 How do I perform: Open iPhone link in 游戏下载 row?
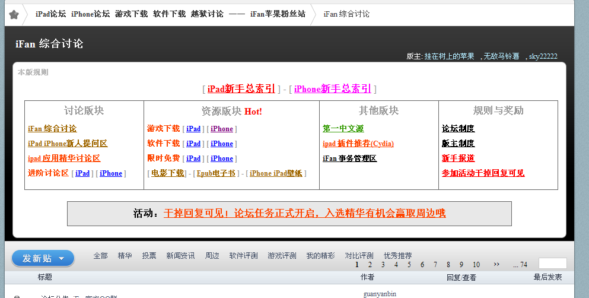222,128
